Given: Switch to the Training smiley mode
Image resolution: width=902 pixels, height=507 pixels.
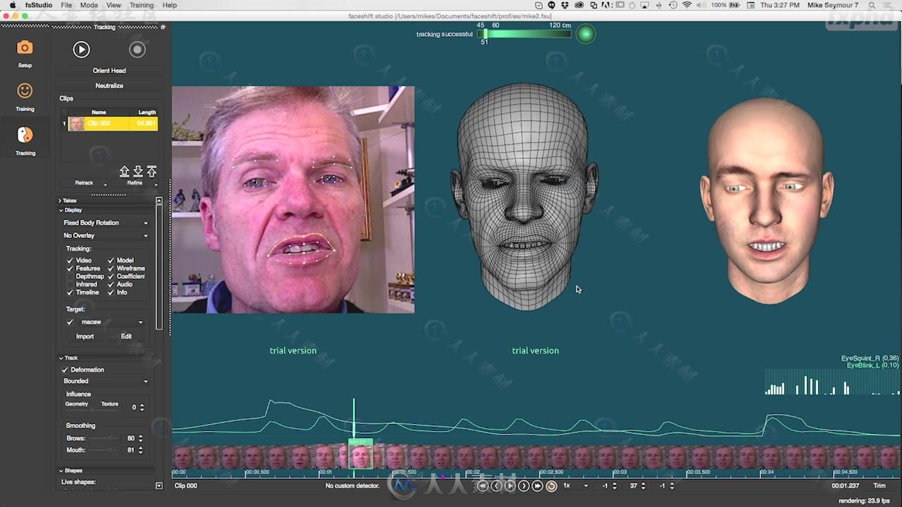Looking at the screenshot, I should (25, 91).
